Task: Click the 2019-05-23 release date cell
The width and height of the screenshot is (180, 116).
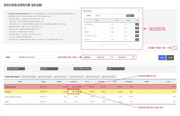Action: click(43, 102)
